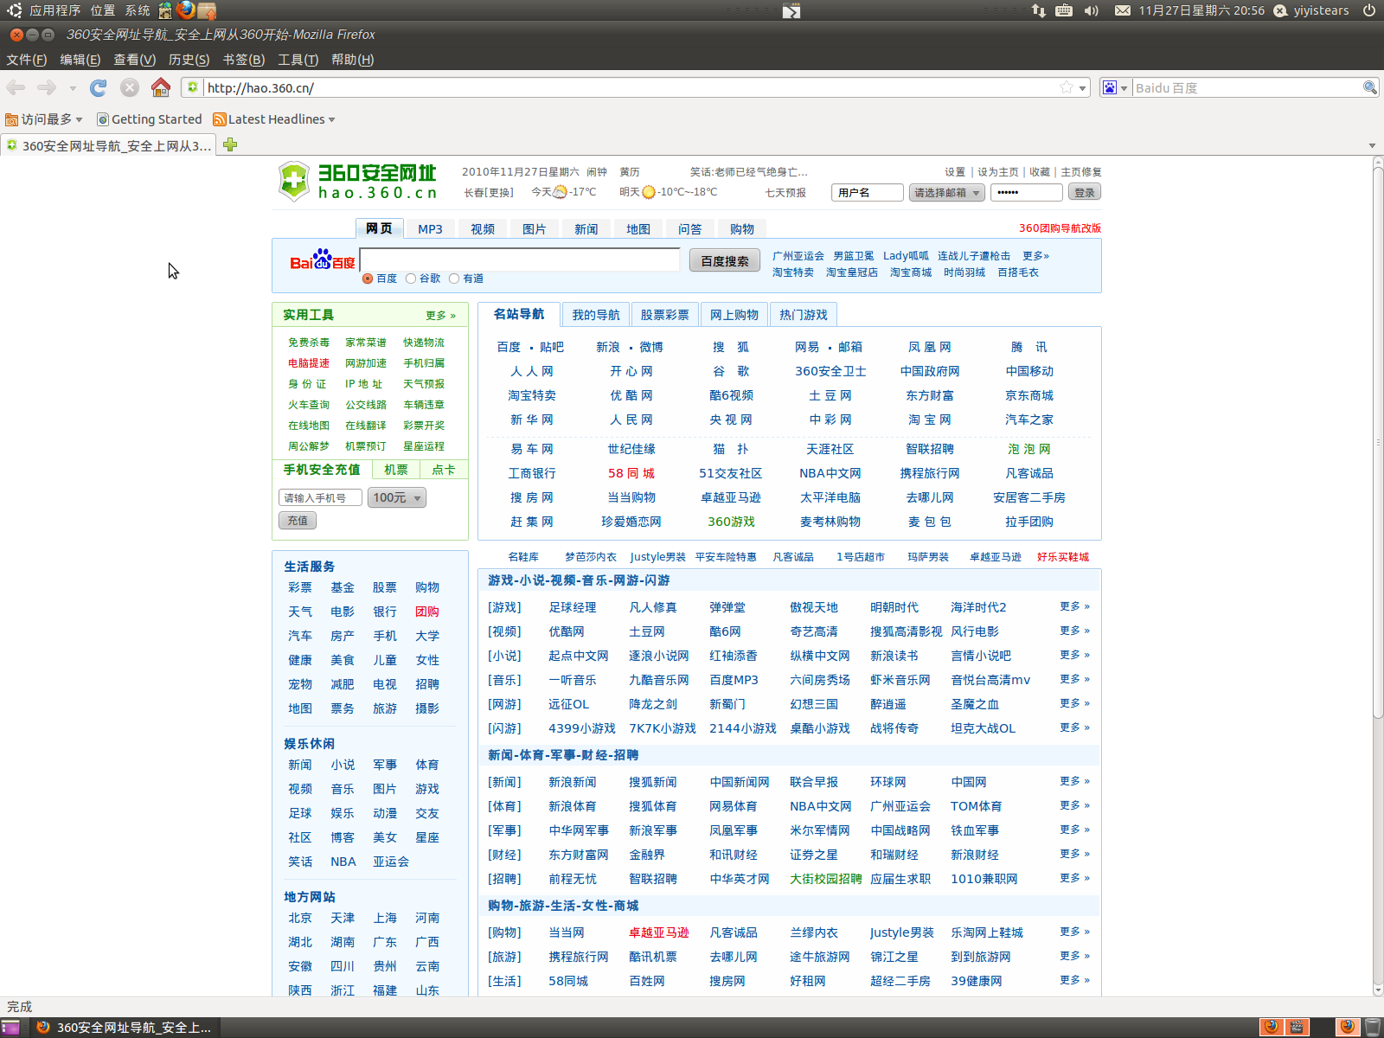Click the site identity icon in address bar
The height and width of the screenshot is (1038, 1384).
pos(193,87)
